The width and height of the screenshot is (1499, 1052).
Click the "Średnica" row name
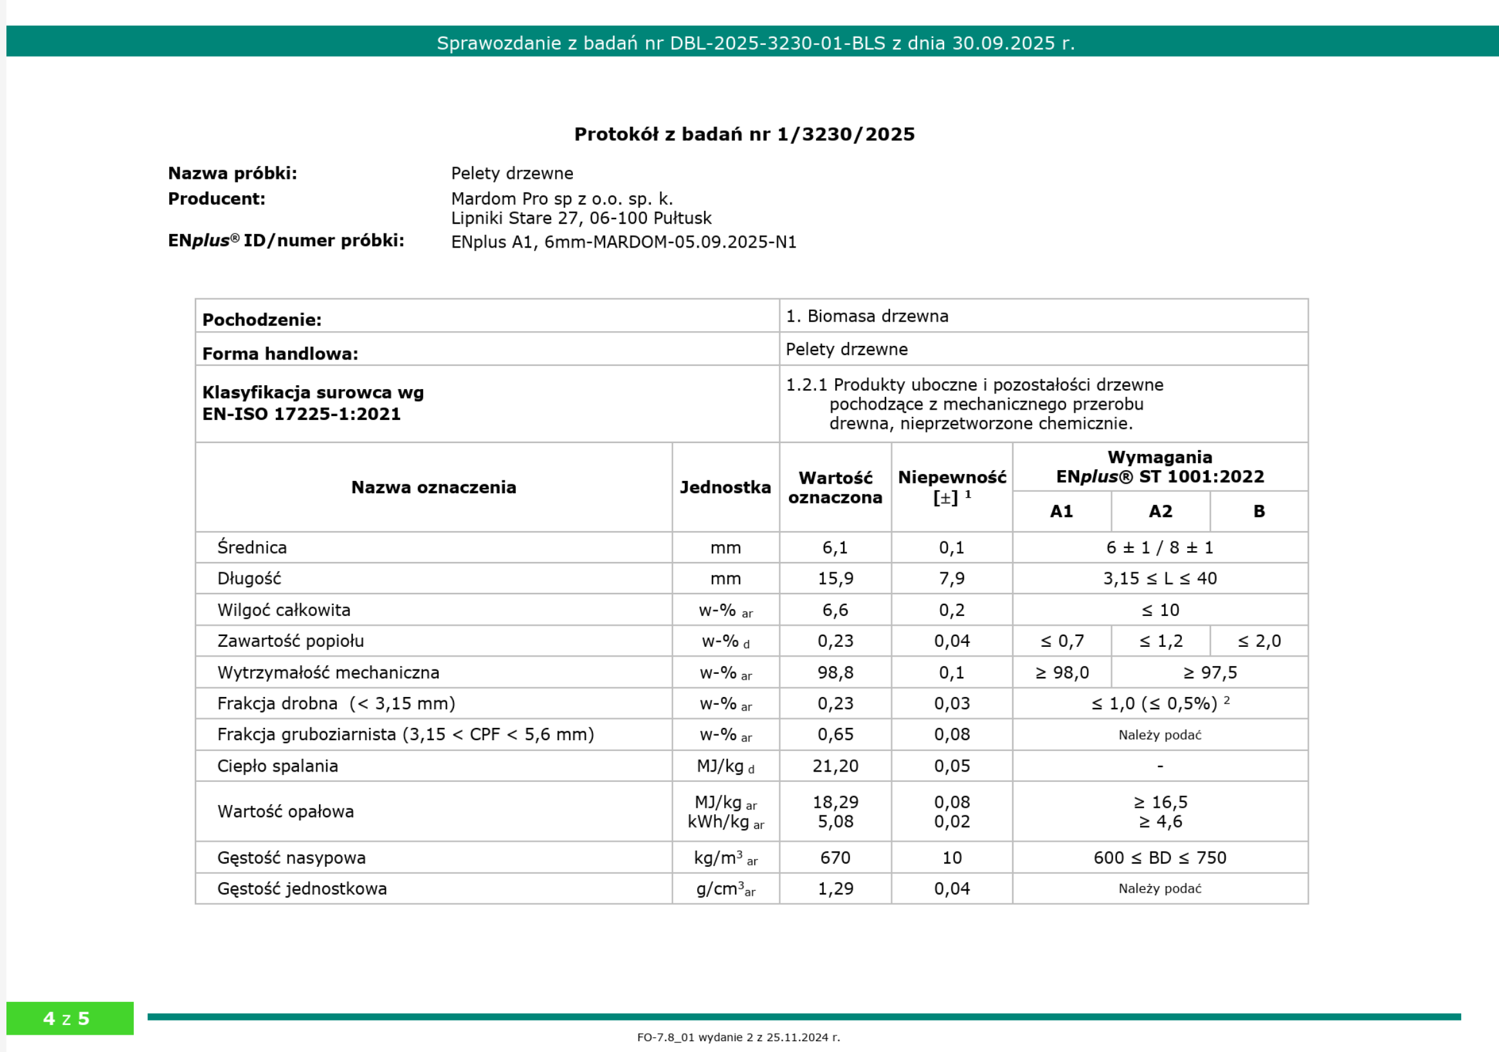[x=252, y=547]
